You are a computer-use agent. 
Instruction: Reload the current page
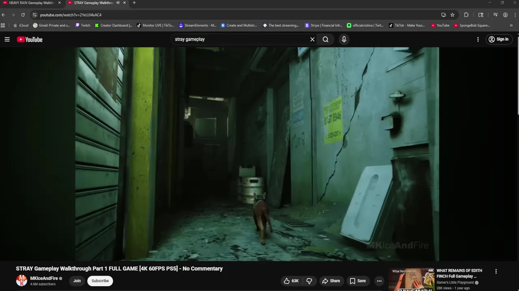click(23, 15)
